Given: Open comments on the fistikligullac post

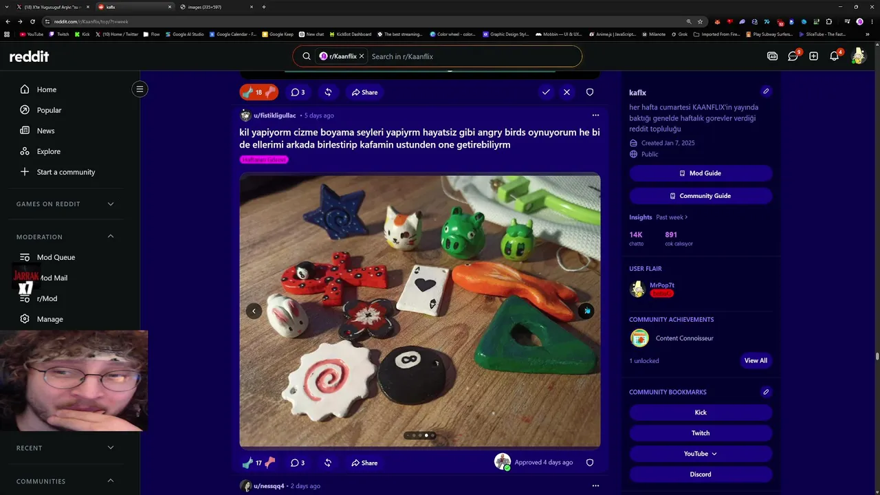Looking at the screenshot, I should [298, 463].
